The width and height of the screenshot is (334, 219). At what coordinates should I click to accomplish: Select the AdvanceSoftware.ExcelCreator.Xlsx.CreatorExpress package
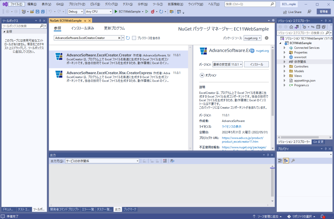pos(119,76)
